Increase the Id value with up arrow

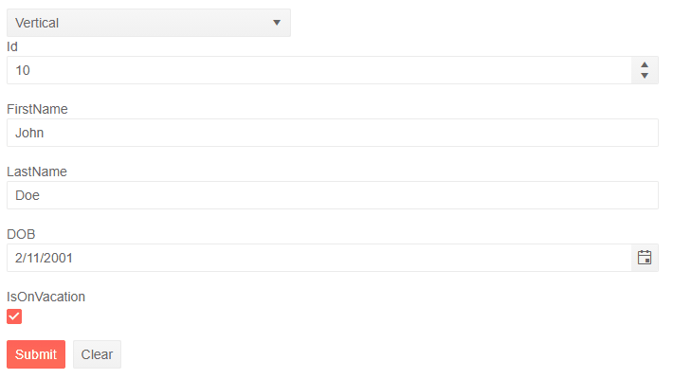click(645, 64)
